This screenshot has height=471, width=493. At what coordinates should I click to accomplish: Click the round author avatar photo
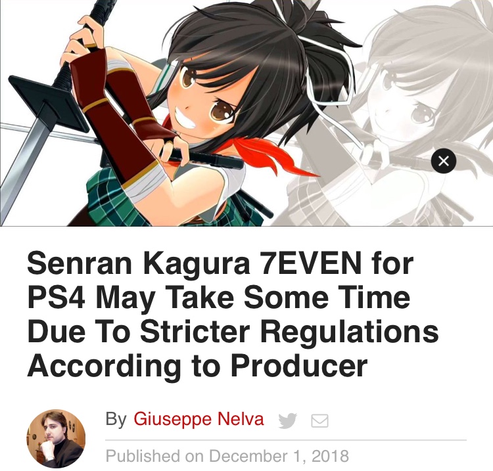(56, 439)
